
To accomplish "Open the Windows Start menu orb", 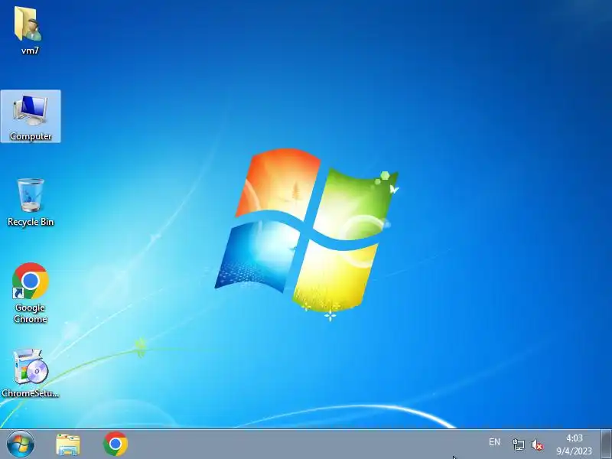I will pos(21,444).
